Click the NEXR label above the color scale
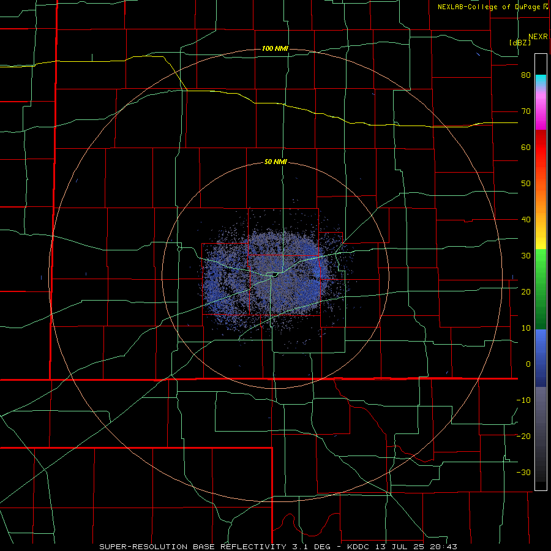This screenshot has height=551, width=551. tap(538, 37)
